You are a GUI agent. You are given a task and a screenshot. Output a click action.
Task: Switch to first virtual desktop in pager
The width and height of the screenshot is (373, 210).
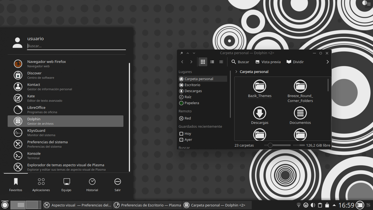pyautogui.click(x=18, y=205)
